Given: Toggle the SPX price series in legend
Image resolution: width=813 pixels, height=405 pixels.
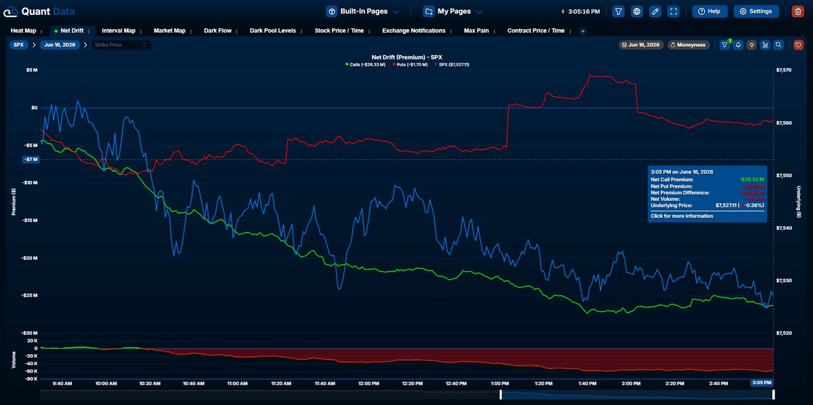Looking at the screenshot, I should [x=451, y=64].
